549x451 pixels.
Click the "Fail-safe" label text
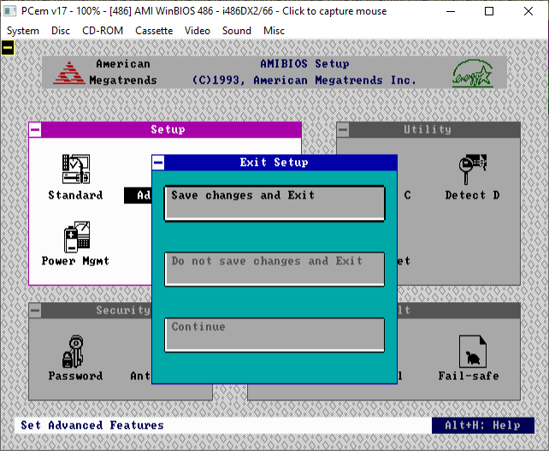click(x=469, y=376)
